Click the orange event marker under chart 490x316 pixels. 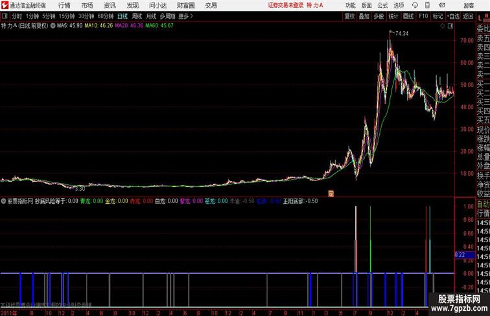point(331,193)
